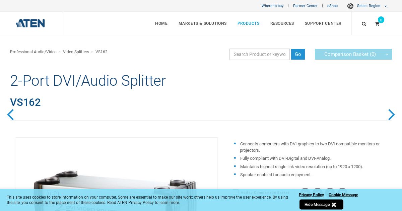Open the Cookie Message link
The image size is (402, 211).
343,195
